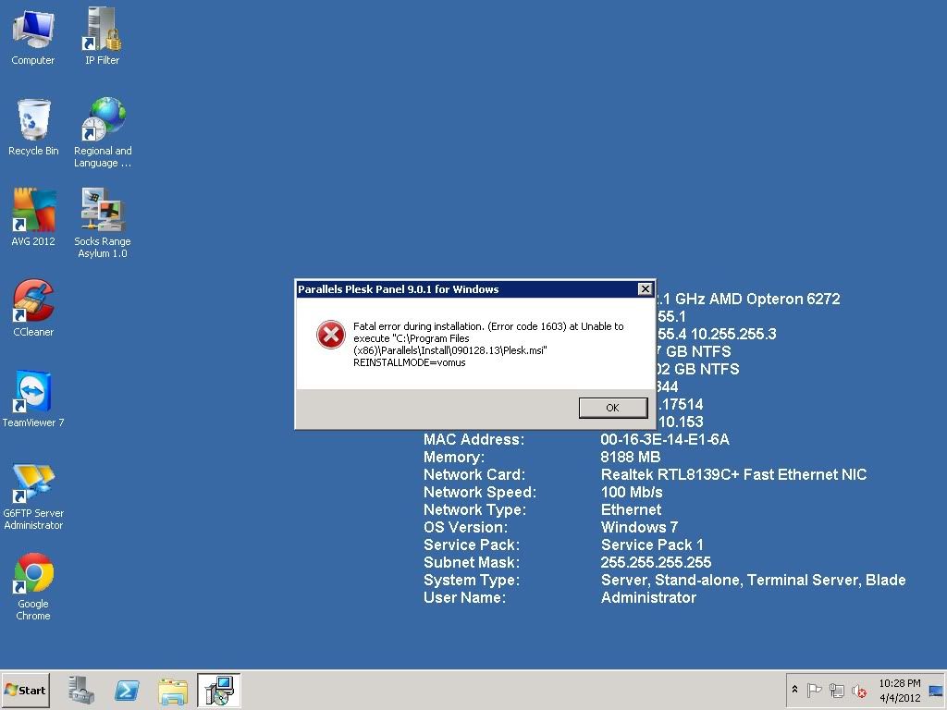Click the Network Speed value 100 Mb/s

click(x=632, y=492)
